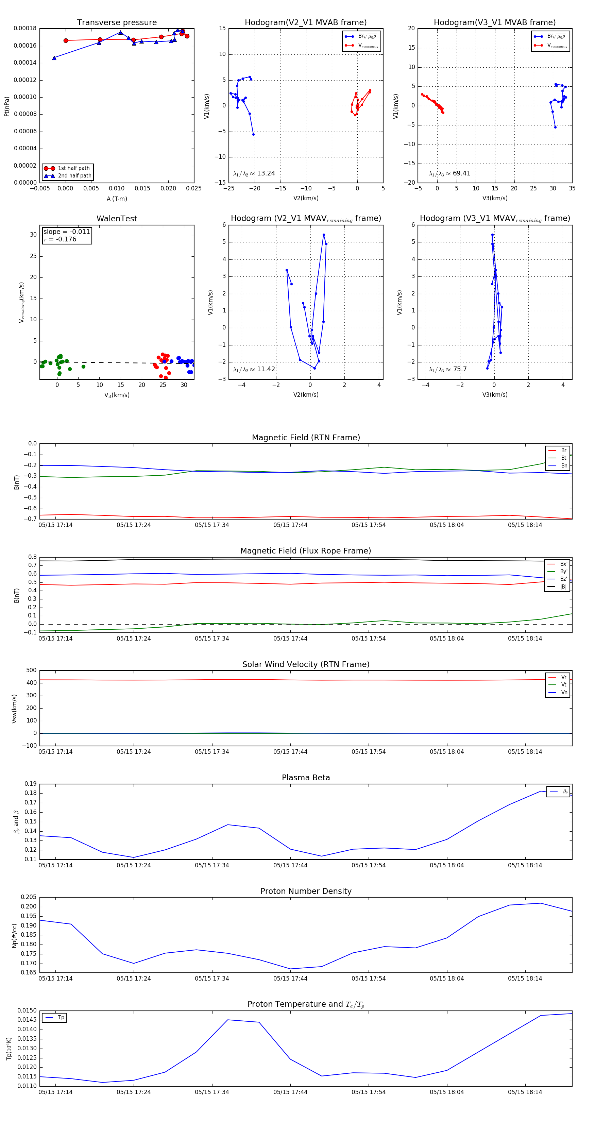
Task: Click the 'Proton Number Density' title
Action: pyautogui.click(x=306, y=891)
